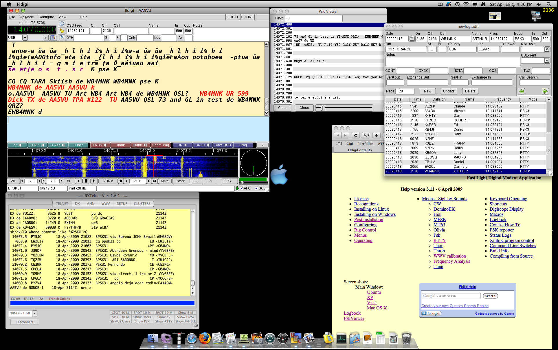Viewport: 558px width, 350px height.
Task: Click the next-record green arrow in logbook
Action: [545, 91]
